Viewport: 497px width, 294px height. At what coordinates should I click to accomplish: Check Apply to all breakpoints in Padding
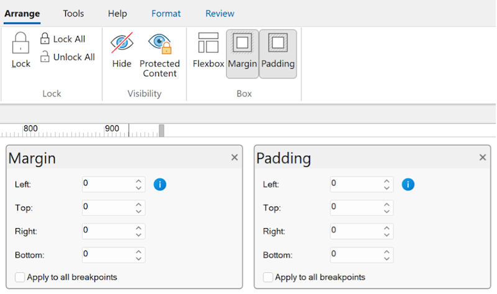point(268,277)
